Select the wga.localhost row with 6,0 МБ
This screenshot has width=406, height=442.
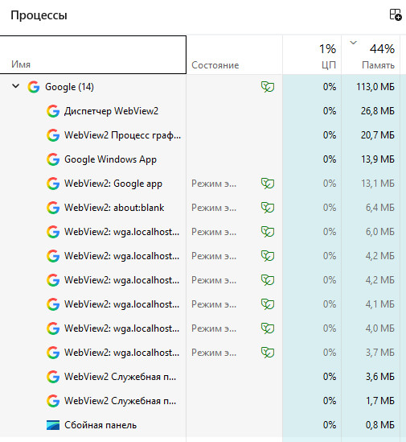[x=203, y=232]
